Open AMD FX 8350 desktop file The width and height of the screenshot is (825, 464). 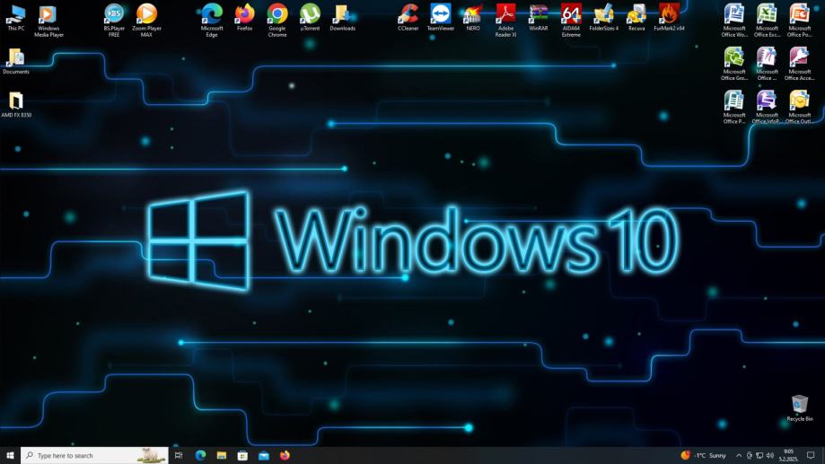(x=16, y=104)
